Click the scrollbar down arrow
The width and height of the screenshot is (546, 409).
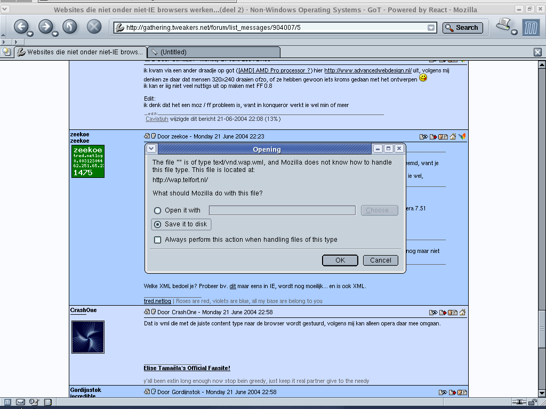pos(542,394)
